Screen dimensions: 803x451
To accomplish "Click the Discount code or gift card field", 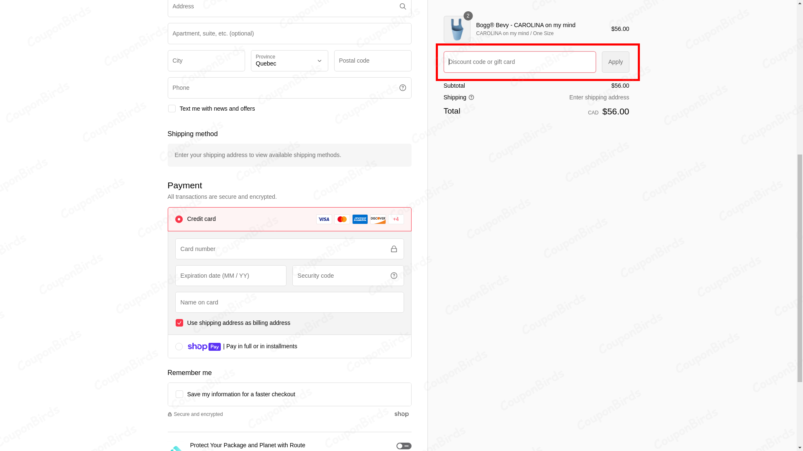I will click(x=519, y=62).
